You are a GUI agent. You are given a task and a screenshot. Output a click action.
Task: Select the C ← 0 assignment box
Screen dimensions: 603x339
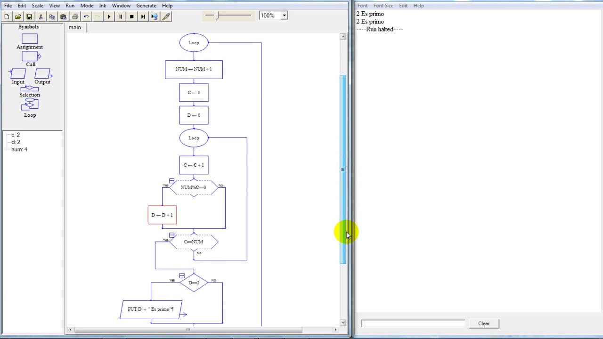tap(194, 92)
